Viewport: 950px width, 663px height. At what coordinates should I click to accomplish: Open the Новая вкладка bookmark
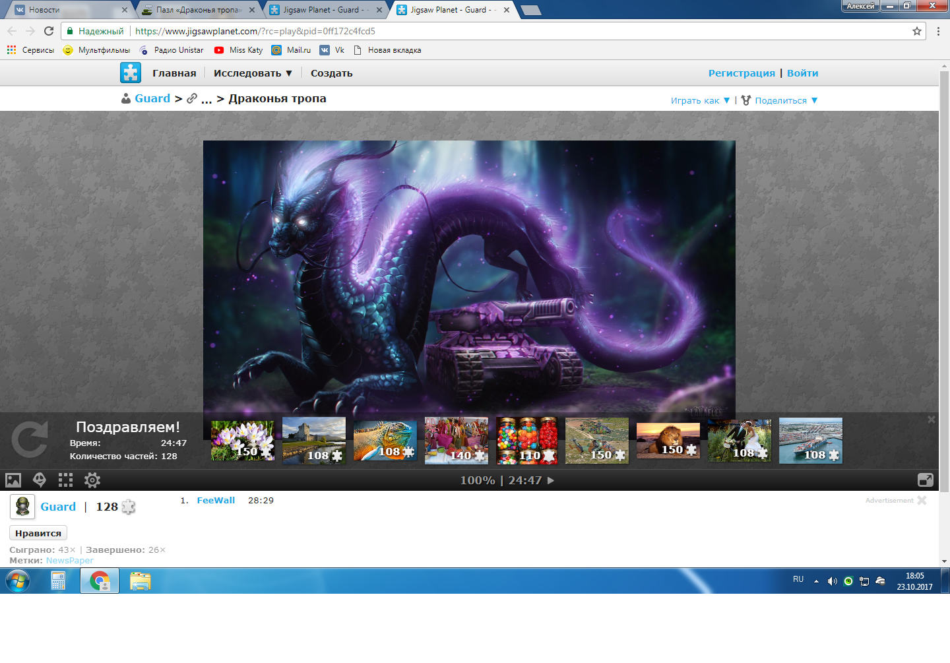click(x=387, y=50)
